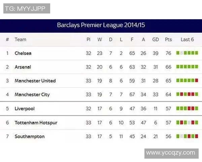Image resolution: width=202 pixels, height=162 pixels.
Task: Click the GD column header
Action: tap(155, 39)
